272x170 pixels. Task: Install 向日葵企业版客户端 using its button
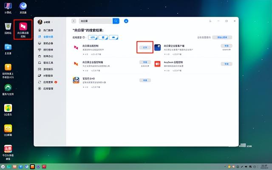coord(227,46)
